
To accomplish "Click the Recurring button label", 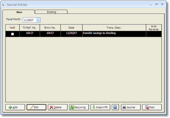I will (x=80, y=107).
